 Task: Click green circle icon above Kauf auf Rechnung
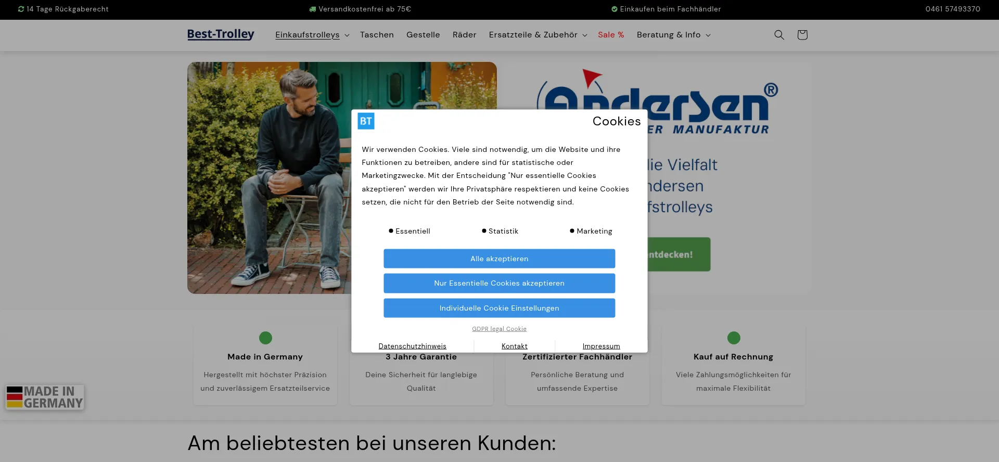pos(734,338)
